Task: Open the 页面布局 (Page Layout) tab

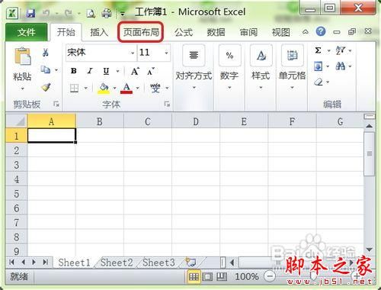Action: pyautogui.click(x=141, y=32)
